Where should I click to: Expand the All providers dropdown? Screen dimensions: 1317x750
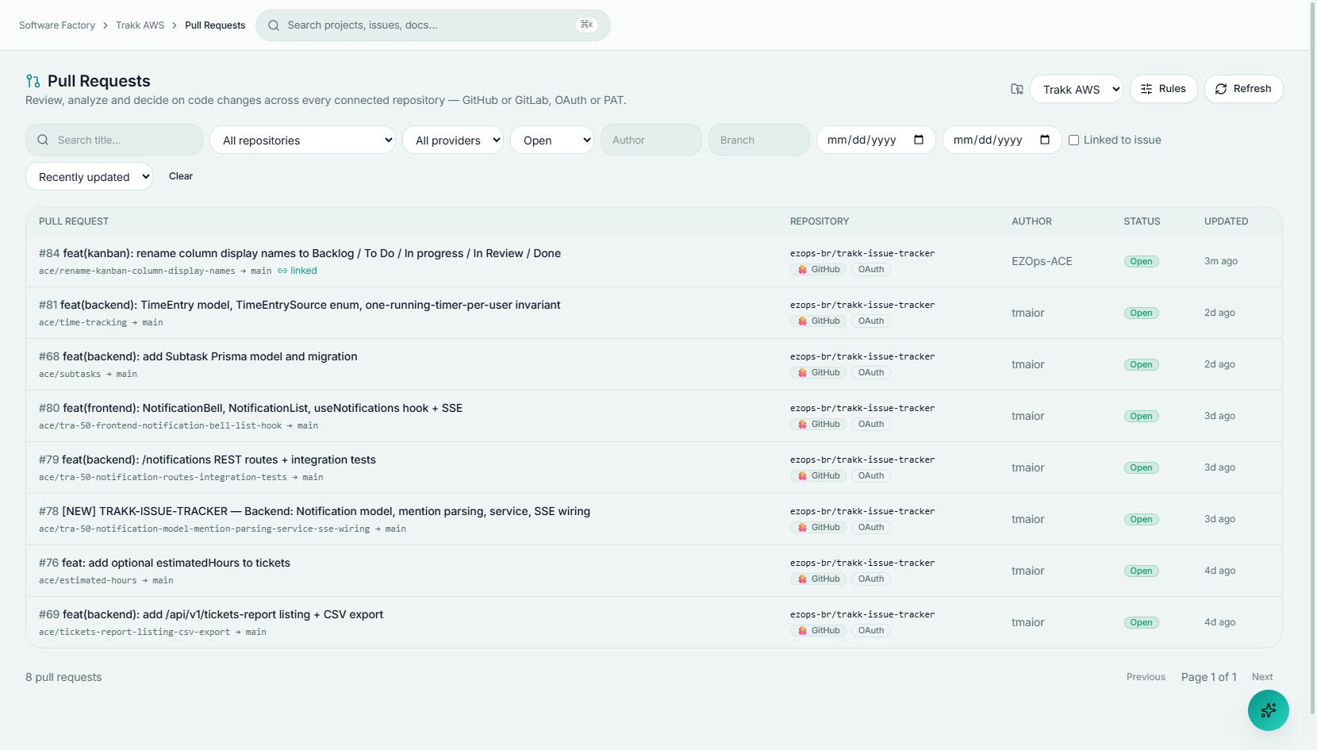(x=453, y=140)
